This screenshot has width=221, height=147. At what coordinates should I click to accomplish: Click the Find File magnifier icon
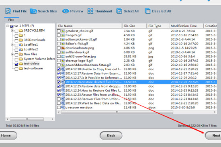[8, 11]
